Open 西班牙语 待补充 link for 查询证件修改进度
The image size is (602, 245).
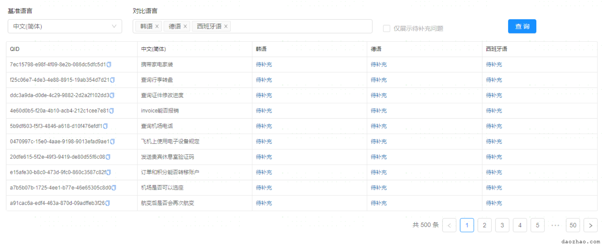[494, 95]
